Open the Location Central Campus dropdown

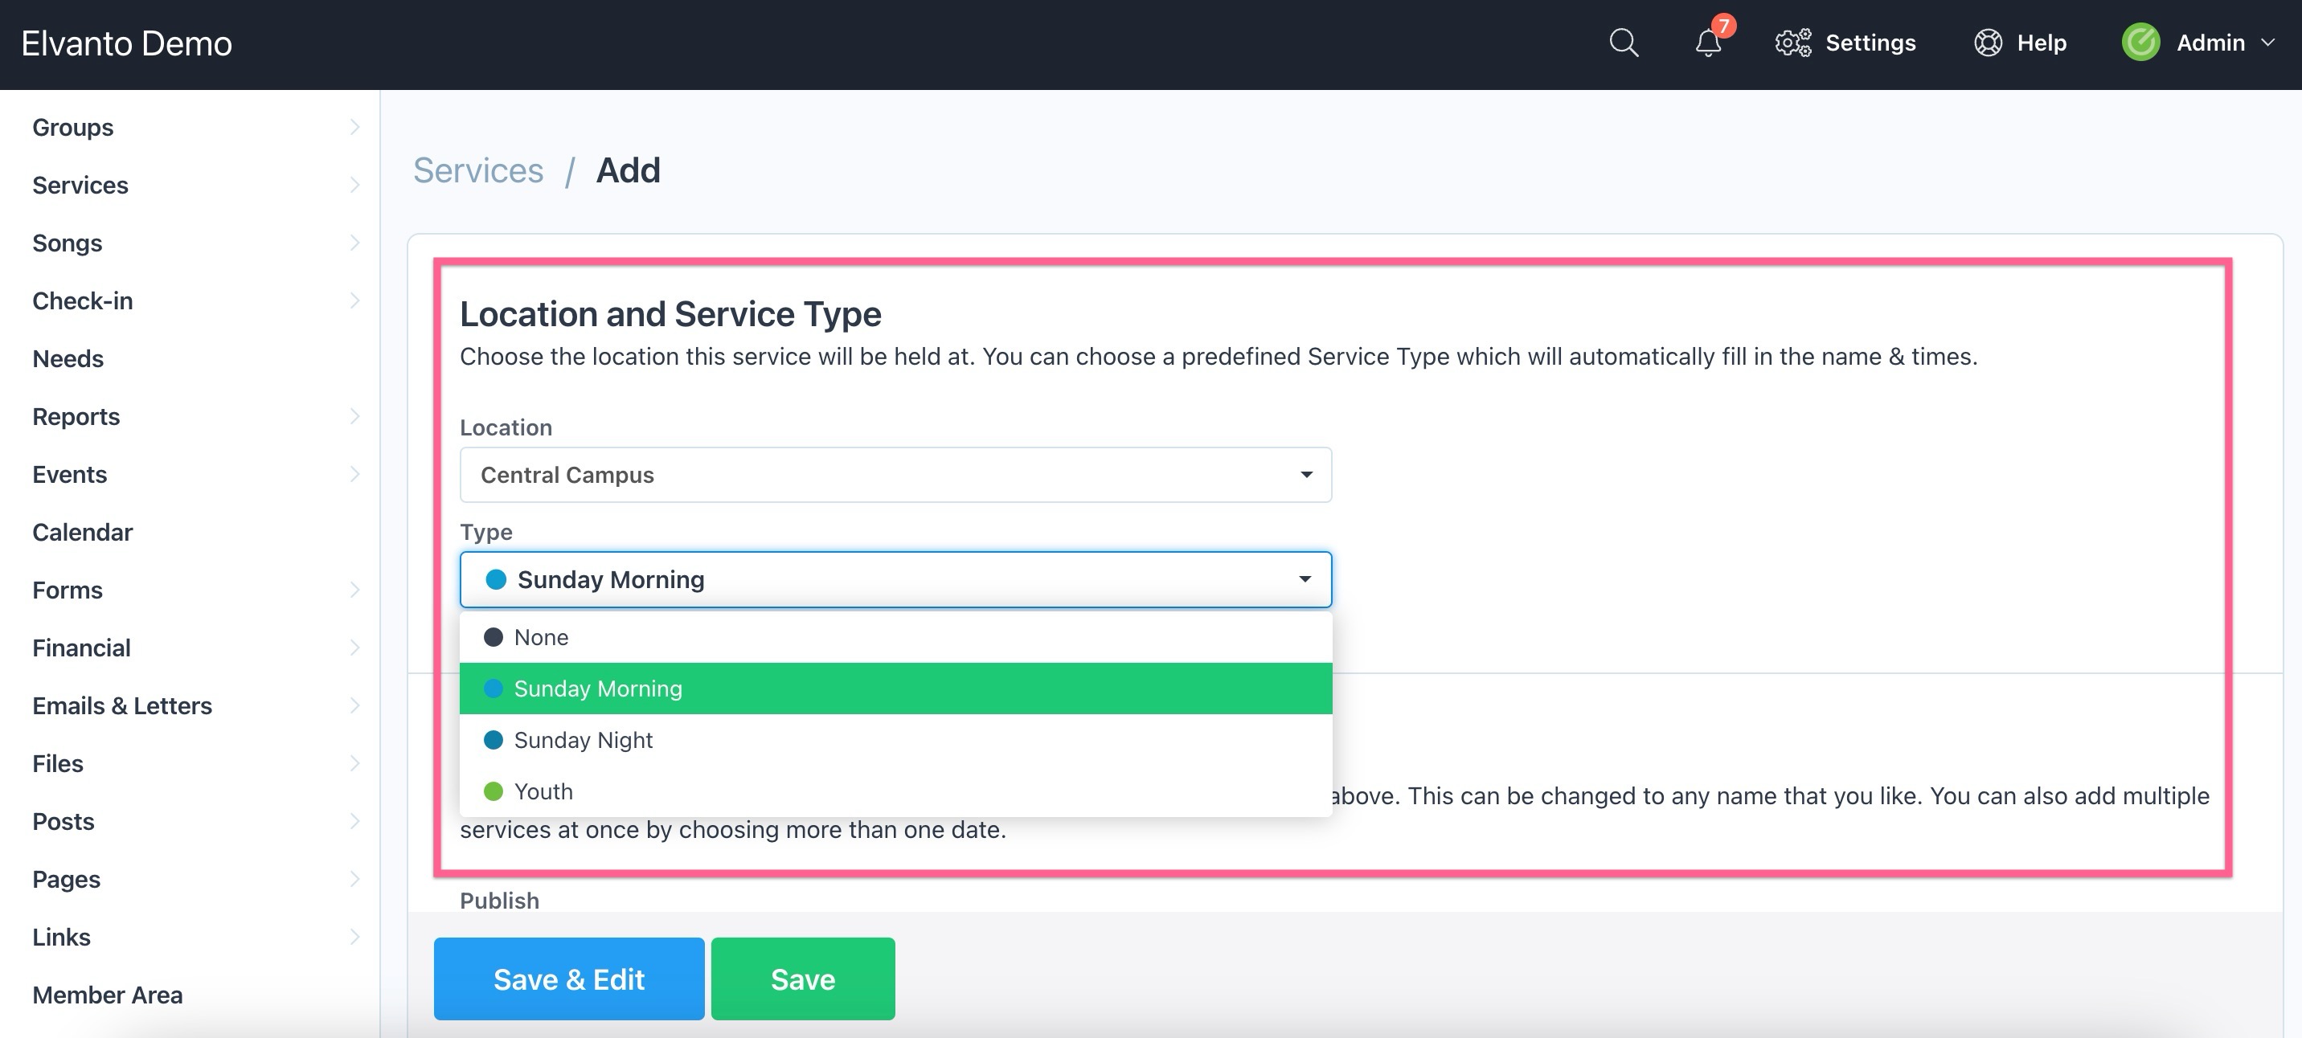tap(895, 474)
